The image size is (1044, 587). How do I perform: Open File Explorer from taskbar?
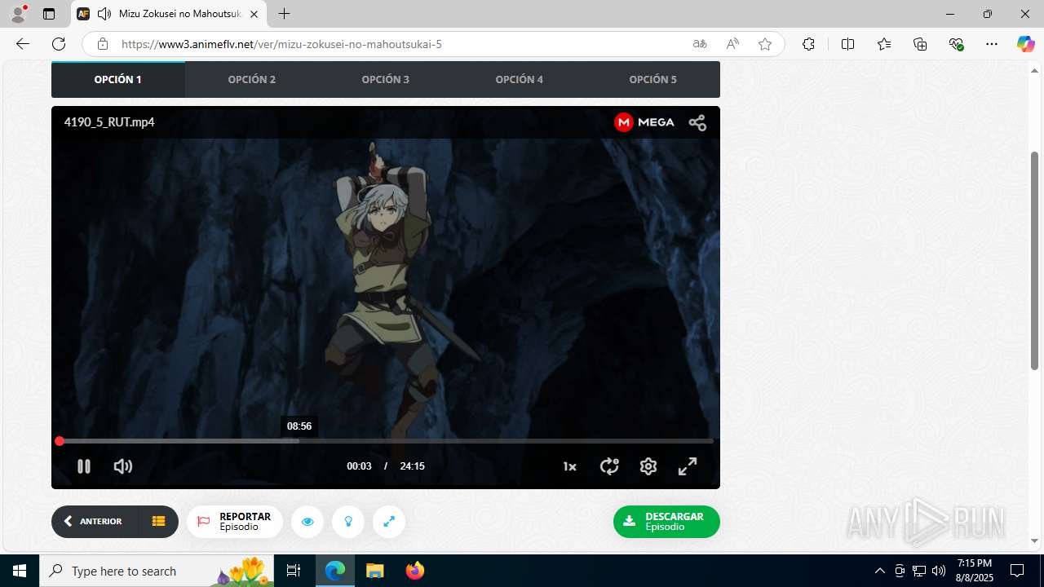374,571
